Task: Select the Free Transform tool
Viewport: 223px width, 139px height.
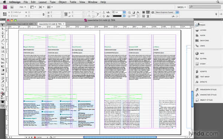Action: tap(3, 67)
